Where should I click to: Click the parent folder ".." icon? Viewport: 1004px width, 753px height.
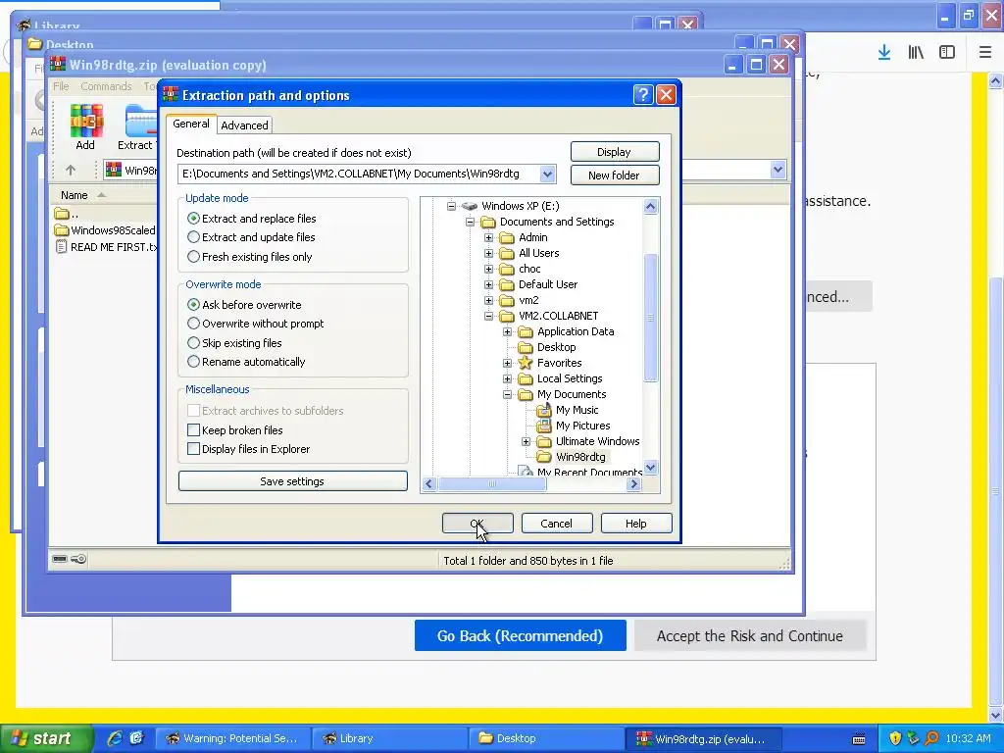tap(62, 213)
